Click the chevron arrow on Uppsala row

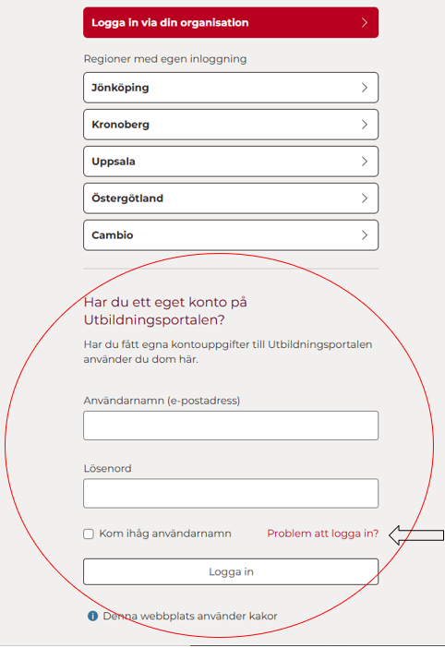(x=365, y=162)
